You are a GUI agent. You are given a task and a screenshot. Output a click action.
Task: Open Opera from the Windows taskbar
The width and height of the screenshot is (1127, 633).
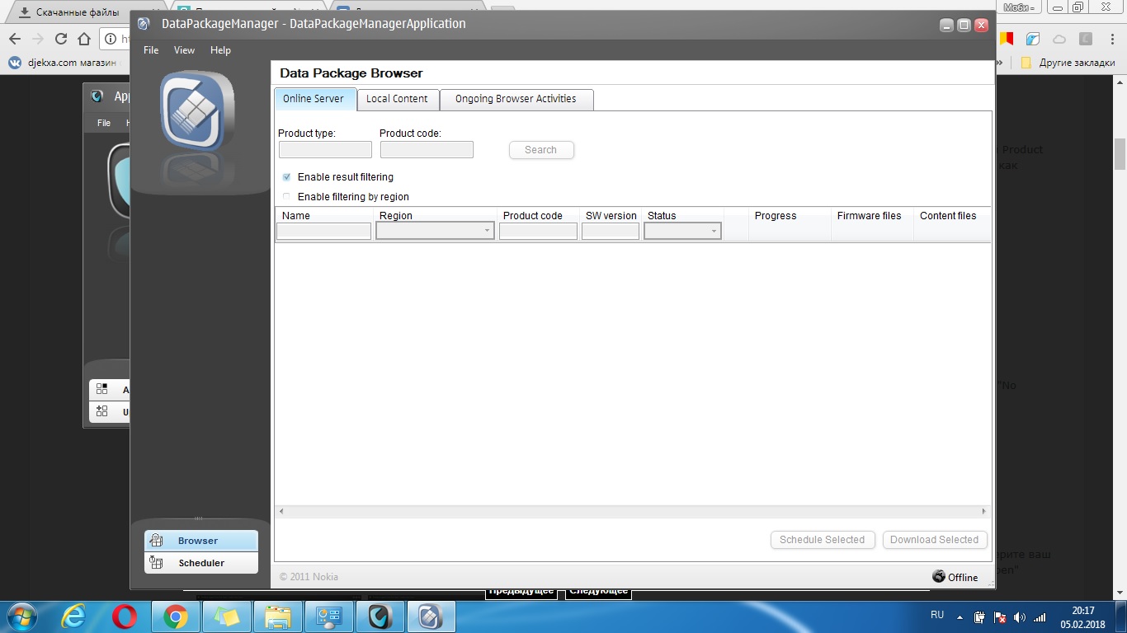(x=125, y=616)
